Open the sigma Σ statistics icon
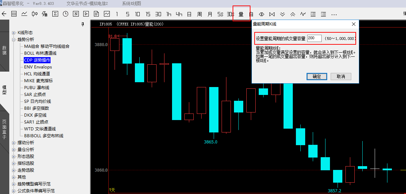The height and width of the screenshot is (194, 406). point(55,14)
